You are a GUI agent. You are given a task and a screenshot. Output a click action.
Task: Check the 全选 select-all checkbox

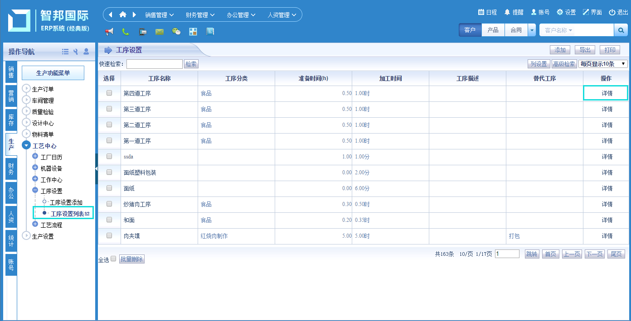113,259
